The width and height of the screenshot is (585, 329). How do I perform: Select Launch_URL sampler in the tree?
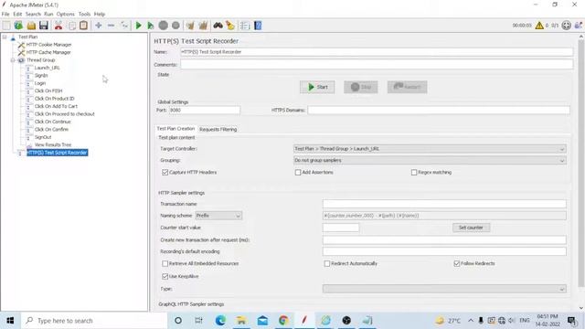click(47, 68)
